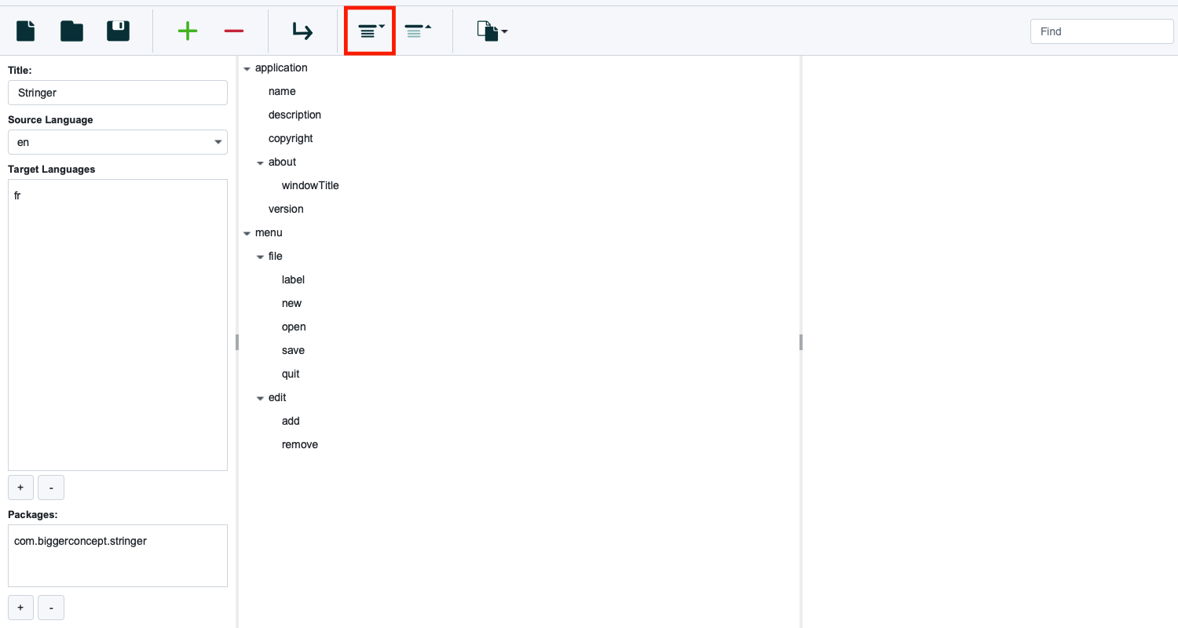Add a string with the green plus icon
This screenshot has width=1178, height=628.
click(188, 31)
